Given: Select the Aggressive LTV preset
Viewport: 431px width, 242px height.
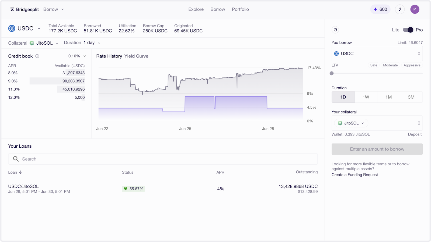Looking at the screenshot, I should 412,65.
